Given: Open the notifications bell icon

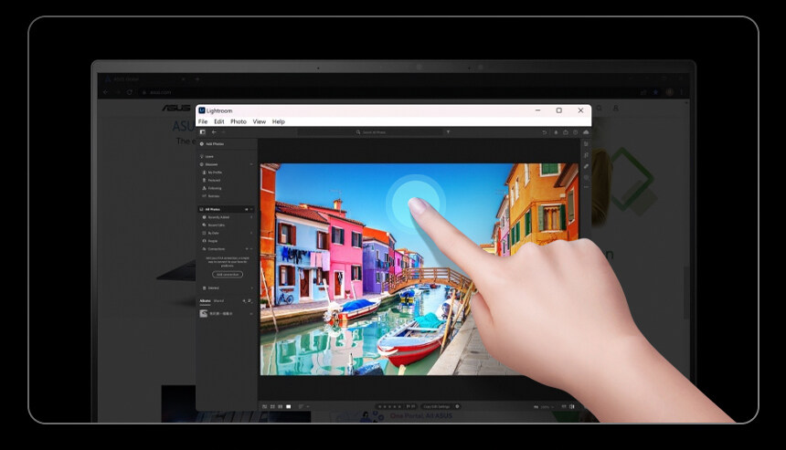Looking at the screenshot, I should pyautogui.click(x=556, y=132).
